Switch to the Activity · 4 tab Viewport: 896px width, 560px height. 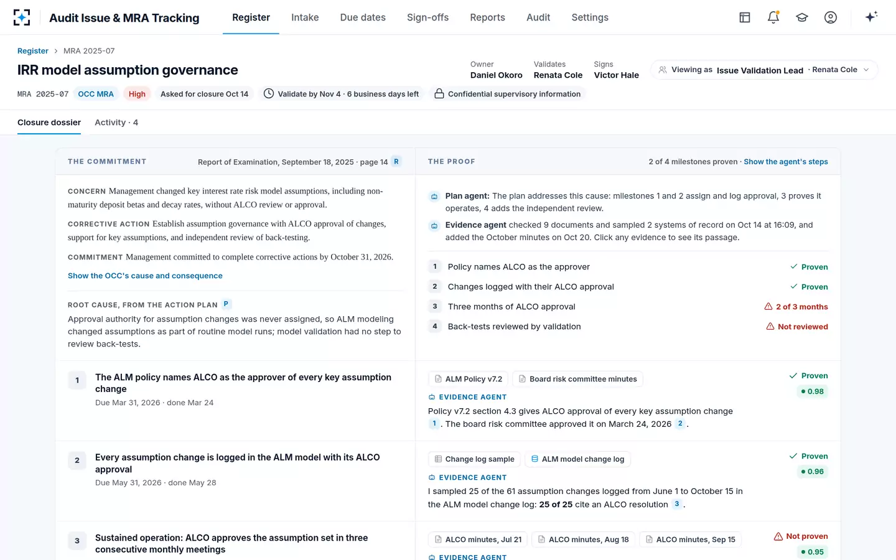point(116,123)
